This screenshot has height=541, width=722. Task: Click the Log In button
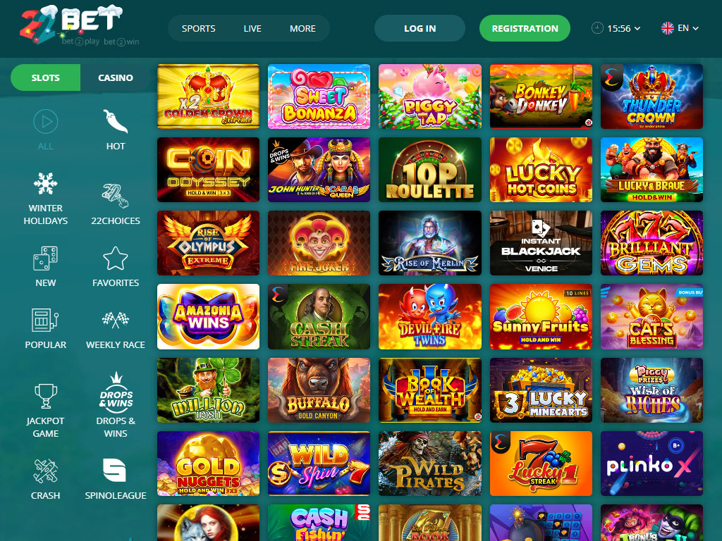[x=420, y=28]
